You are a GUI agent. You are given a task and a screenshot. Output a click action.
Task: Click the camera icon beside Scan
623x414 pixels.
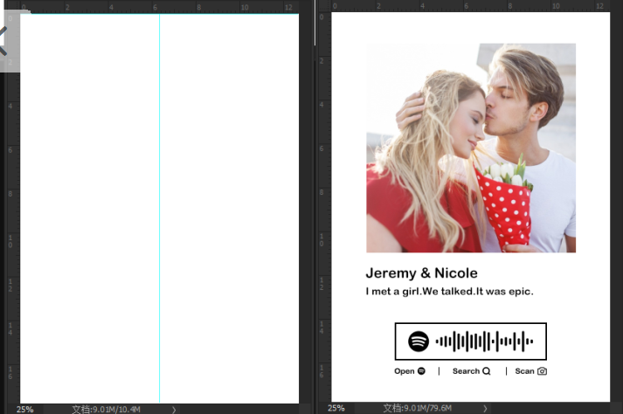[x=542, y=371]
